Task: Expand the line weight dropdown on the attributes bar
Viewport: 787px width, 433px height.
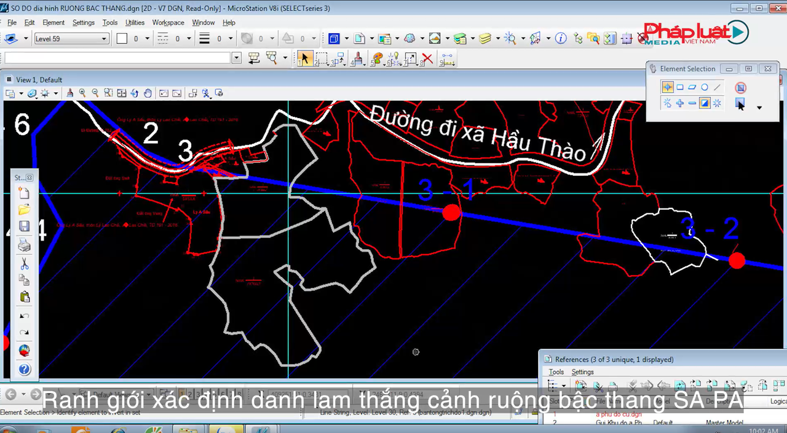Action: [x=231, y=38]
